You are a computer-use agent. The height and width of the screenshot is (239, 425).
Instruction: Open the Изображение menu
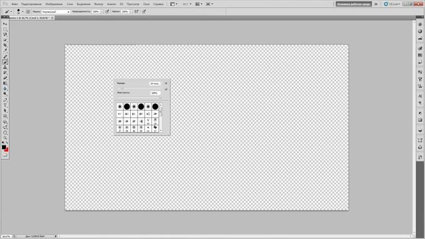(54, 4)
